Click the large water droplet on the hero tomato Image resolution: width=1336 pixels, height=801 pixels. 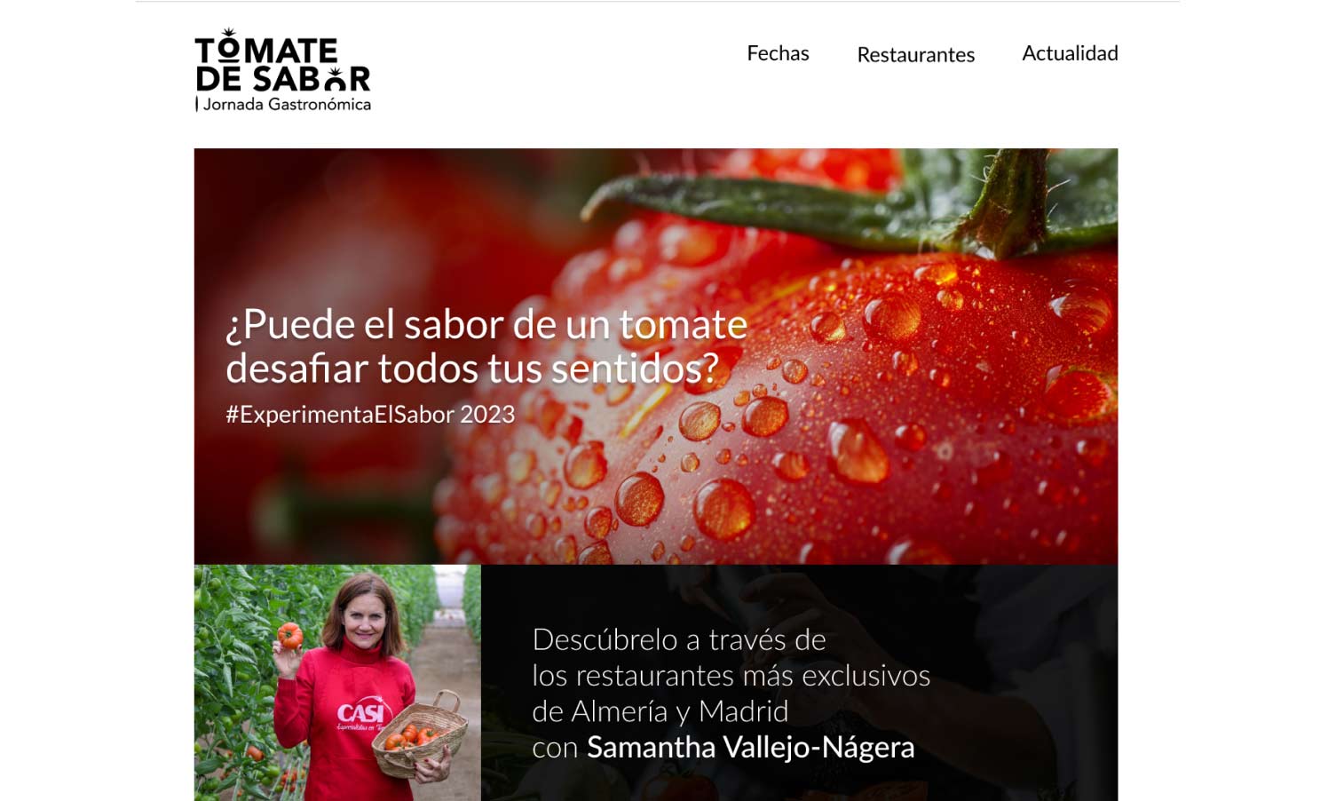(x=639, y=499)
